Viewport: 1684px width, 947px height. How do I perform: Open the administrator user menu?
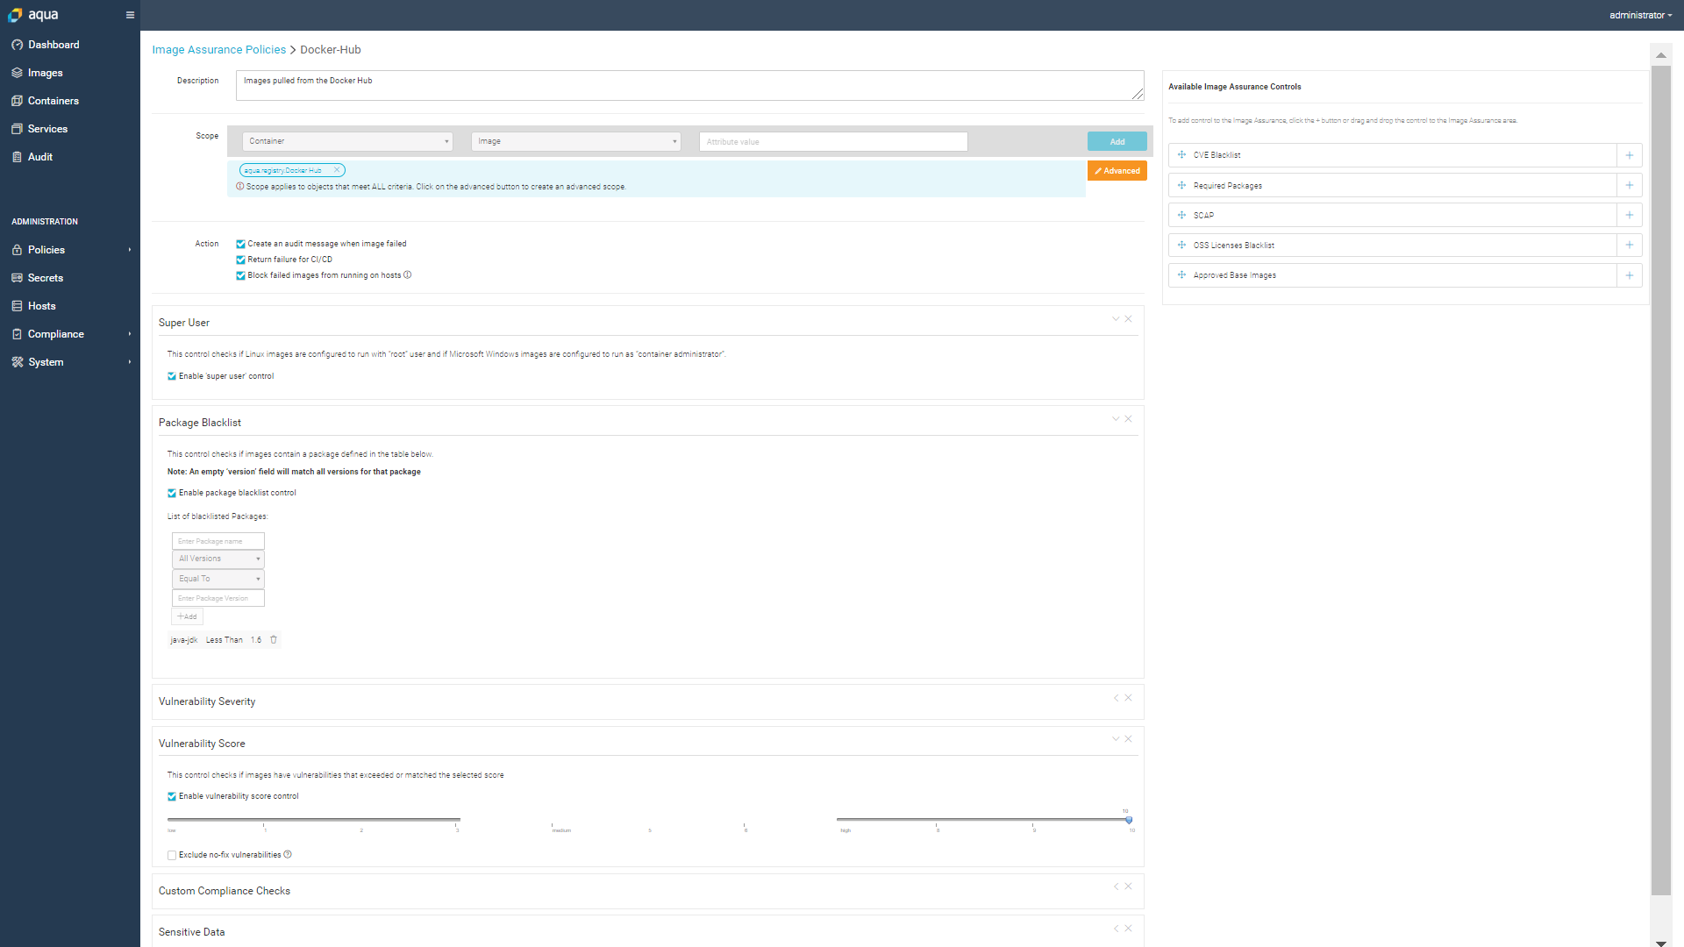(x=1641, y=15)
